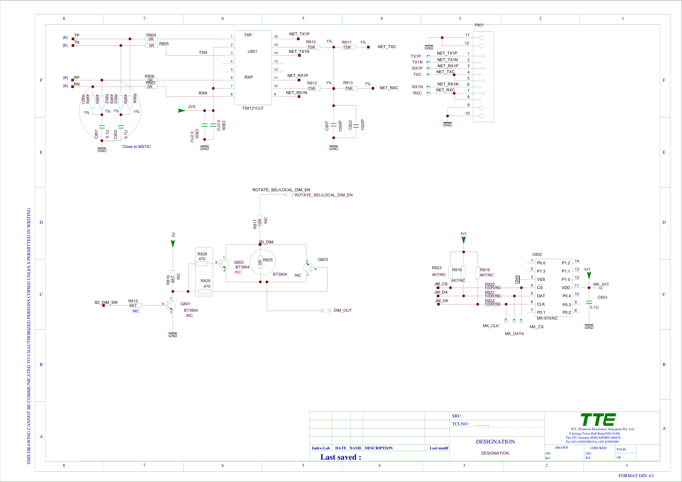This screenshot has width=682, height=482.
Task: Click the RN input signal label
Action: coord(77,84)
